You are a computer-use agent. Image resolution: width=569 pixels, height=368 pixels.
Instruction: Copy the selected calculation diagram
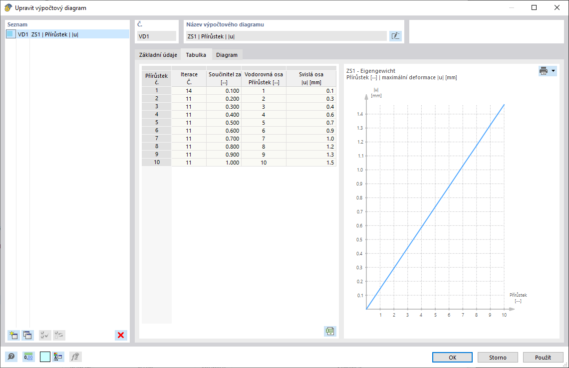pyautogui.click(x=28, y=335)
